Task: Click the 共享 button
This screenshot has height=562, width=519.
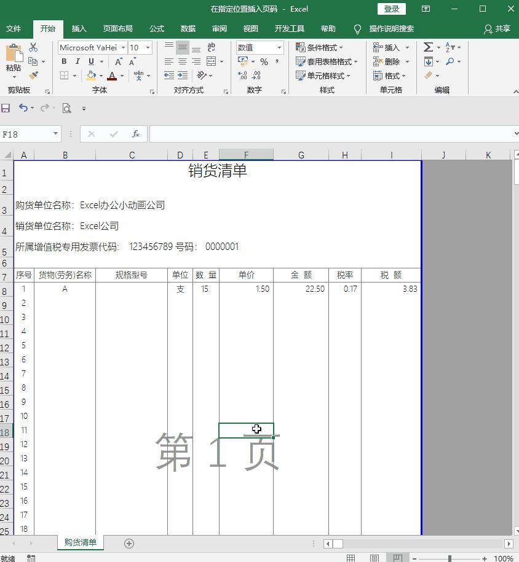Action: [x=503, y=28]
